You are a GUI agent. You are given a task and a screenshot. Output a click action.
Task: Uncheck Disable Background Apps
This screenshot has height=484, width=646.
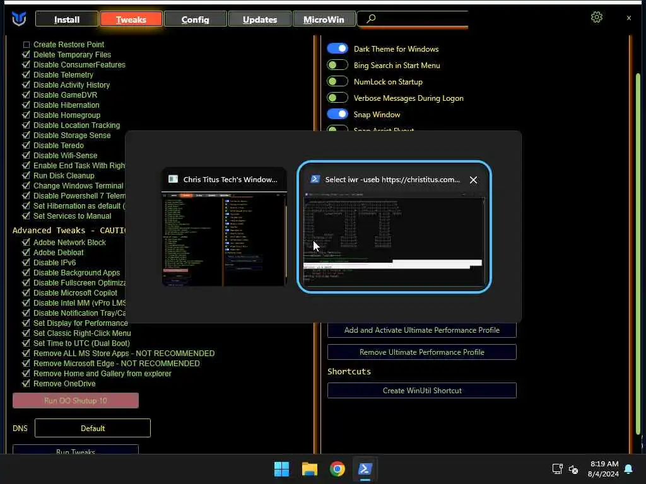[x=26, y=272]
